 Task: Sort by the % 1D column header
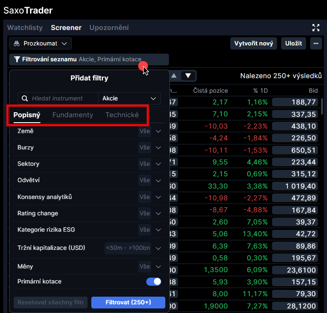point(261,91)
